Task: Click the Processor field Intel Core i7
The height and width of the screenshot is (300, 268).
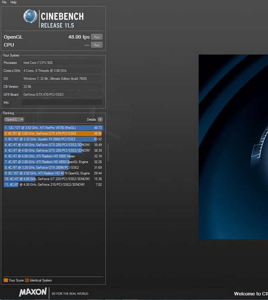Action: point(62,63)
